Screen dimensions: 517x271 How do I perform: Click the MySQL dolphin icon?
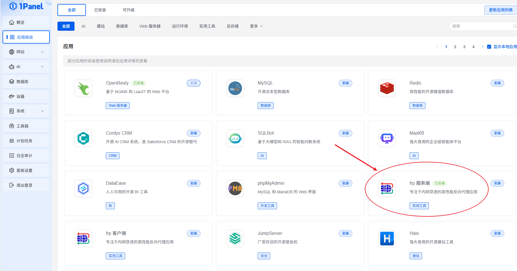235,88
